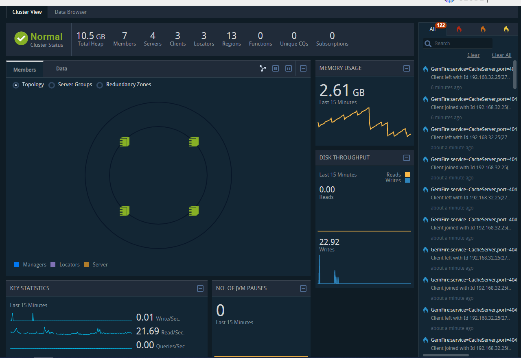This screenshot has width=521, height=358.
Task: Click the top-left server node in the topology
Action: [124, 142]
